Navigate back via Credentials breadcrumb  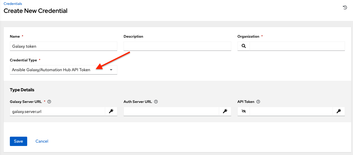click(13, 3)
